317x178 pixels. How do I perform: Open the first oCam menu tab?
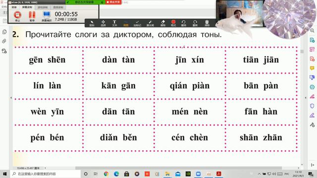pos(14,7)
